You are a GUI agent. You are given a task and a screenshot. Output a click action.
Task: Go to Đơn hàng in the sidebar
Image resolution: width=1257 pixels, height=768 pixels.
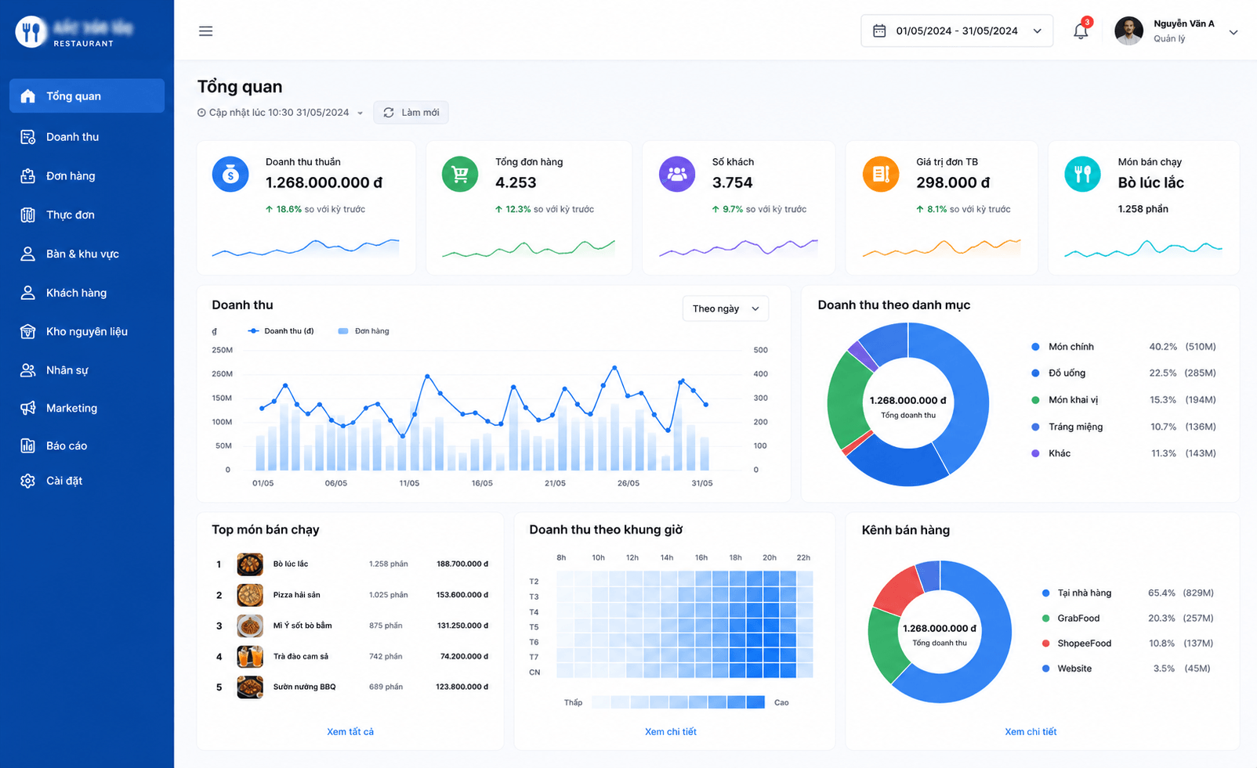click(87, 176)
